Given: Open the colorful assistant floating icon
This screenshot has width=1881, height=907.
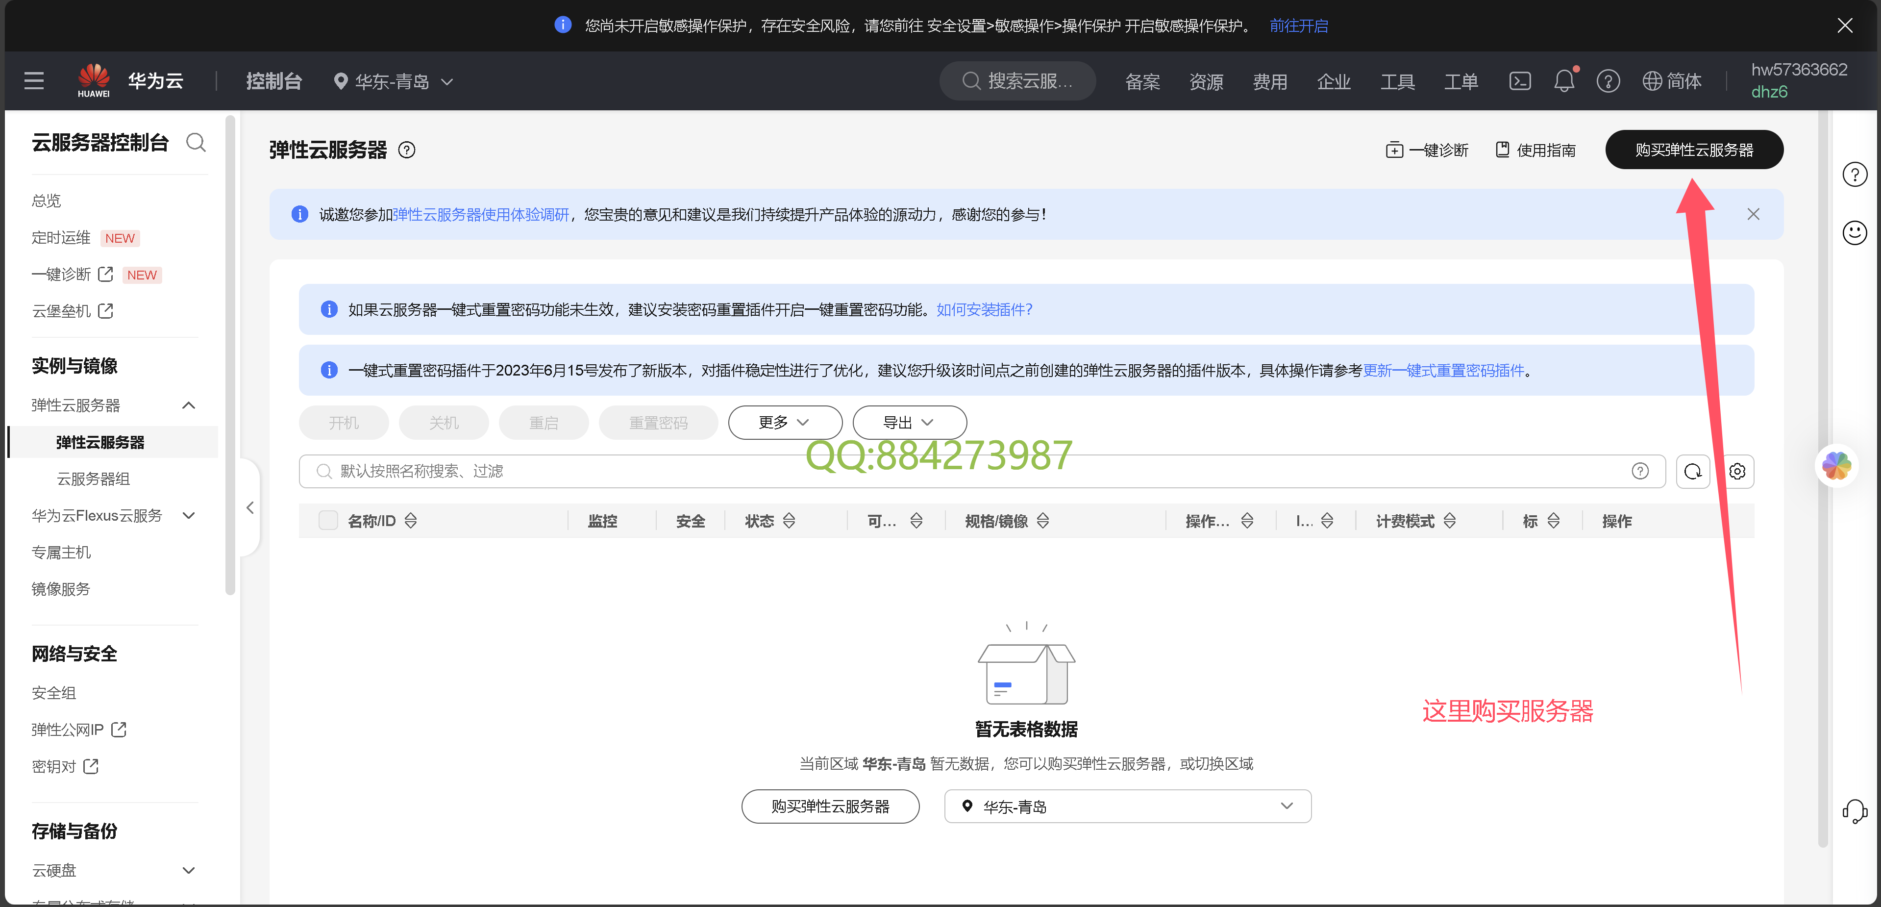Looking at the screenshot, I should point(1836,465).
